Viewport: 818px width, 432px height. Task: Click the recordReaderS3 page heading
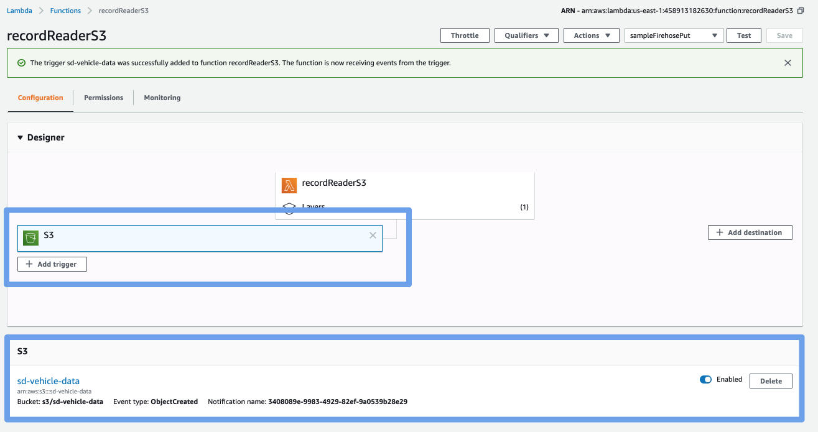(57, 35)
